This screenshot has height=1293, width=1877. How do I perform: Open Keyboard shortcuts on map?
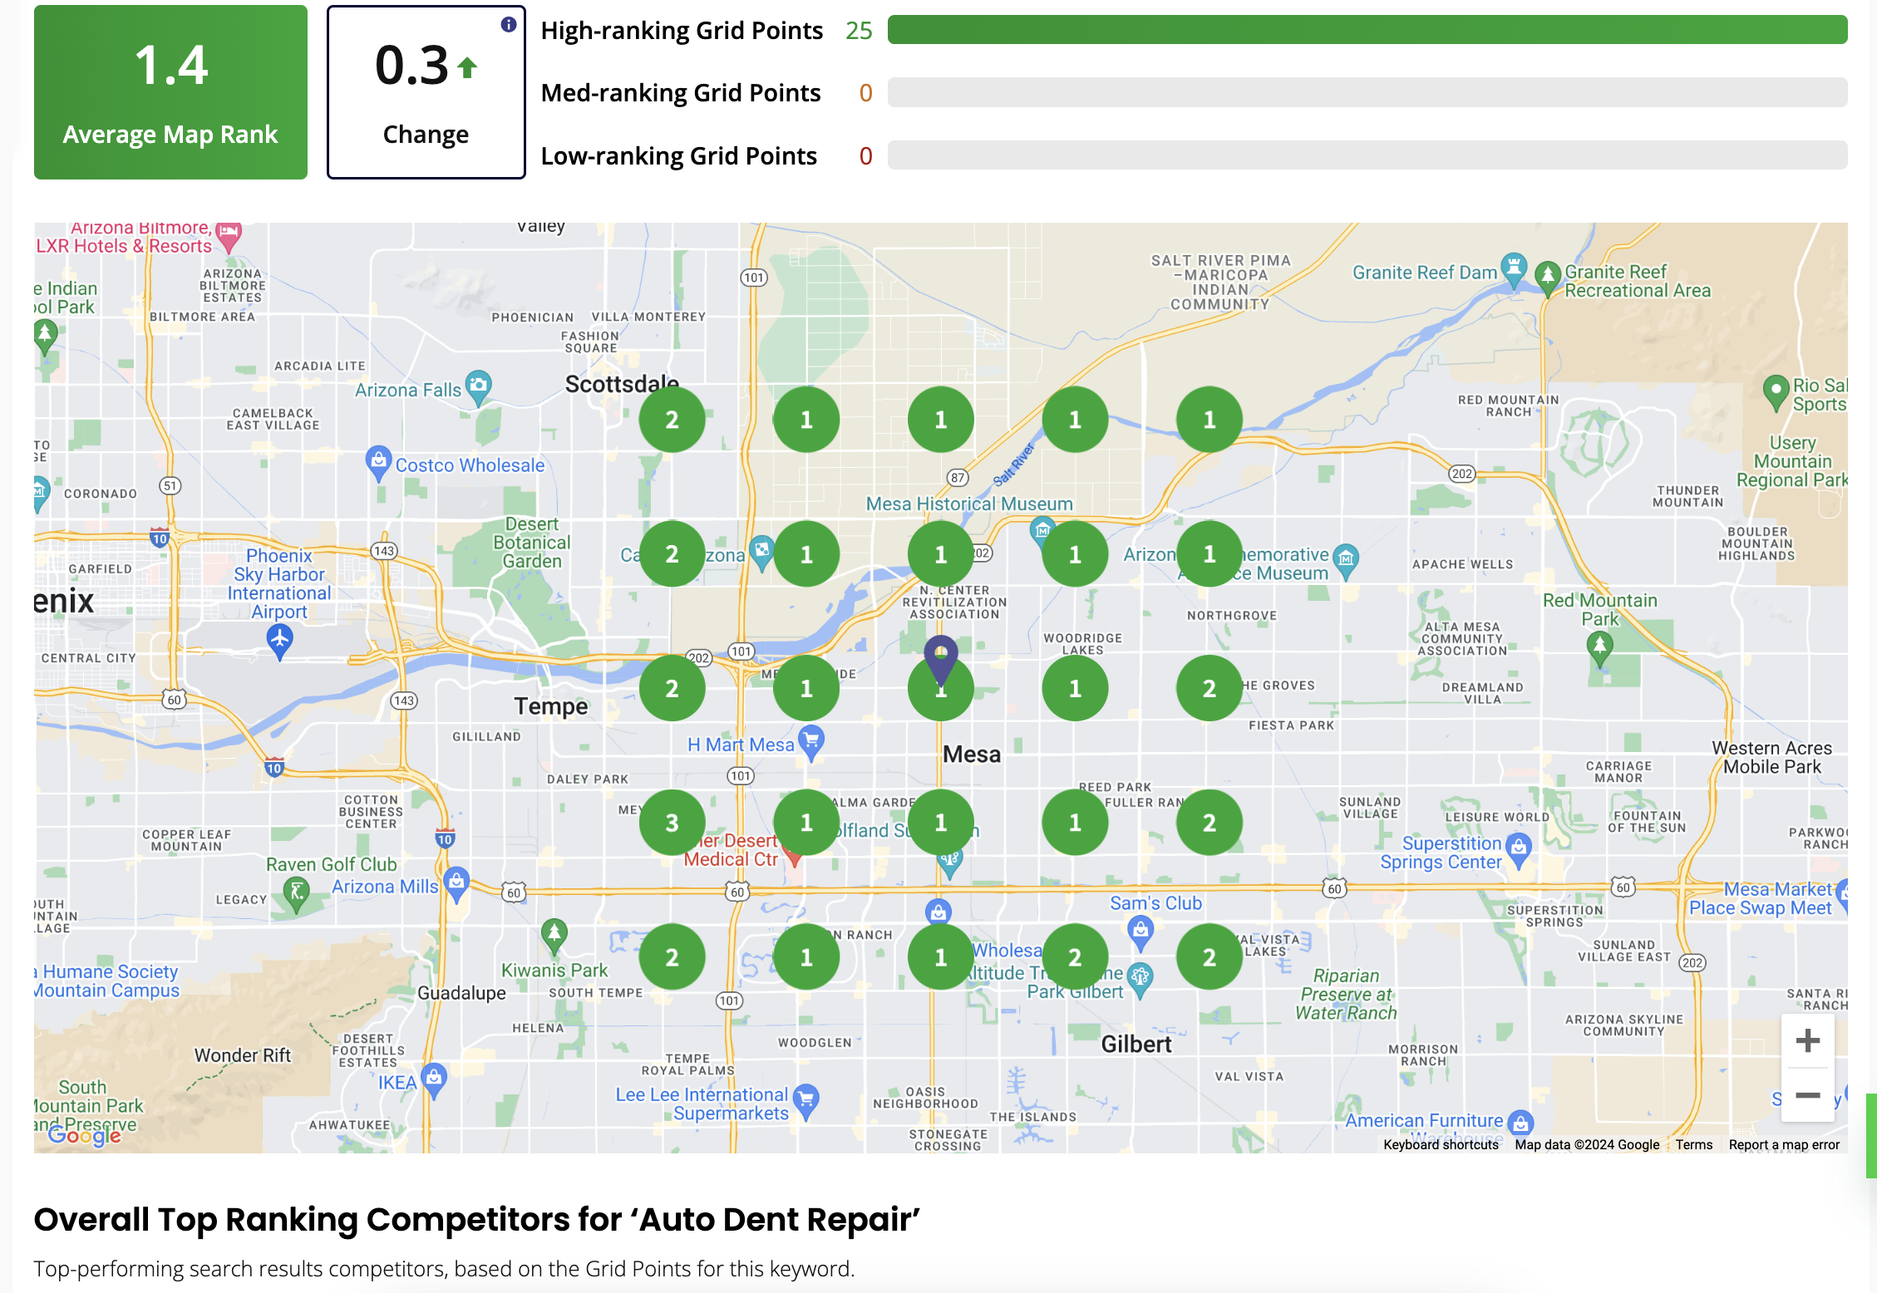[x=1441, y=1144]
